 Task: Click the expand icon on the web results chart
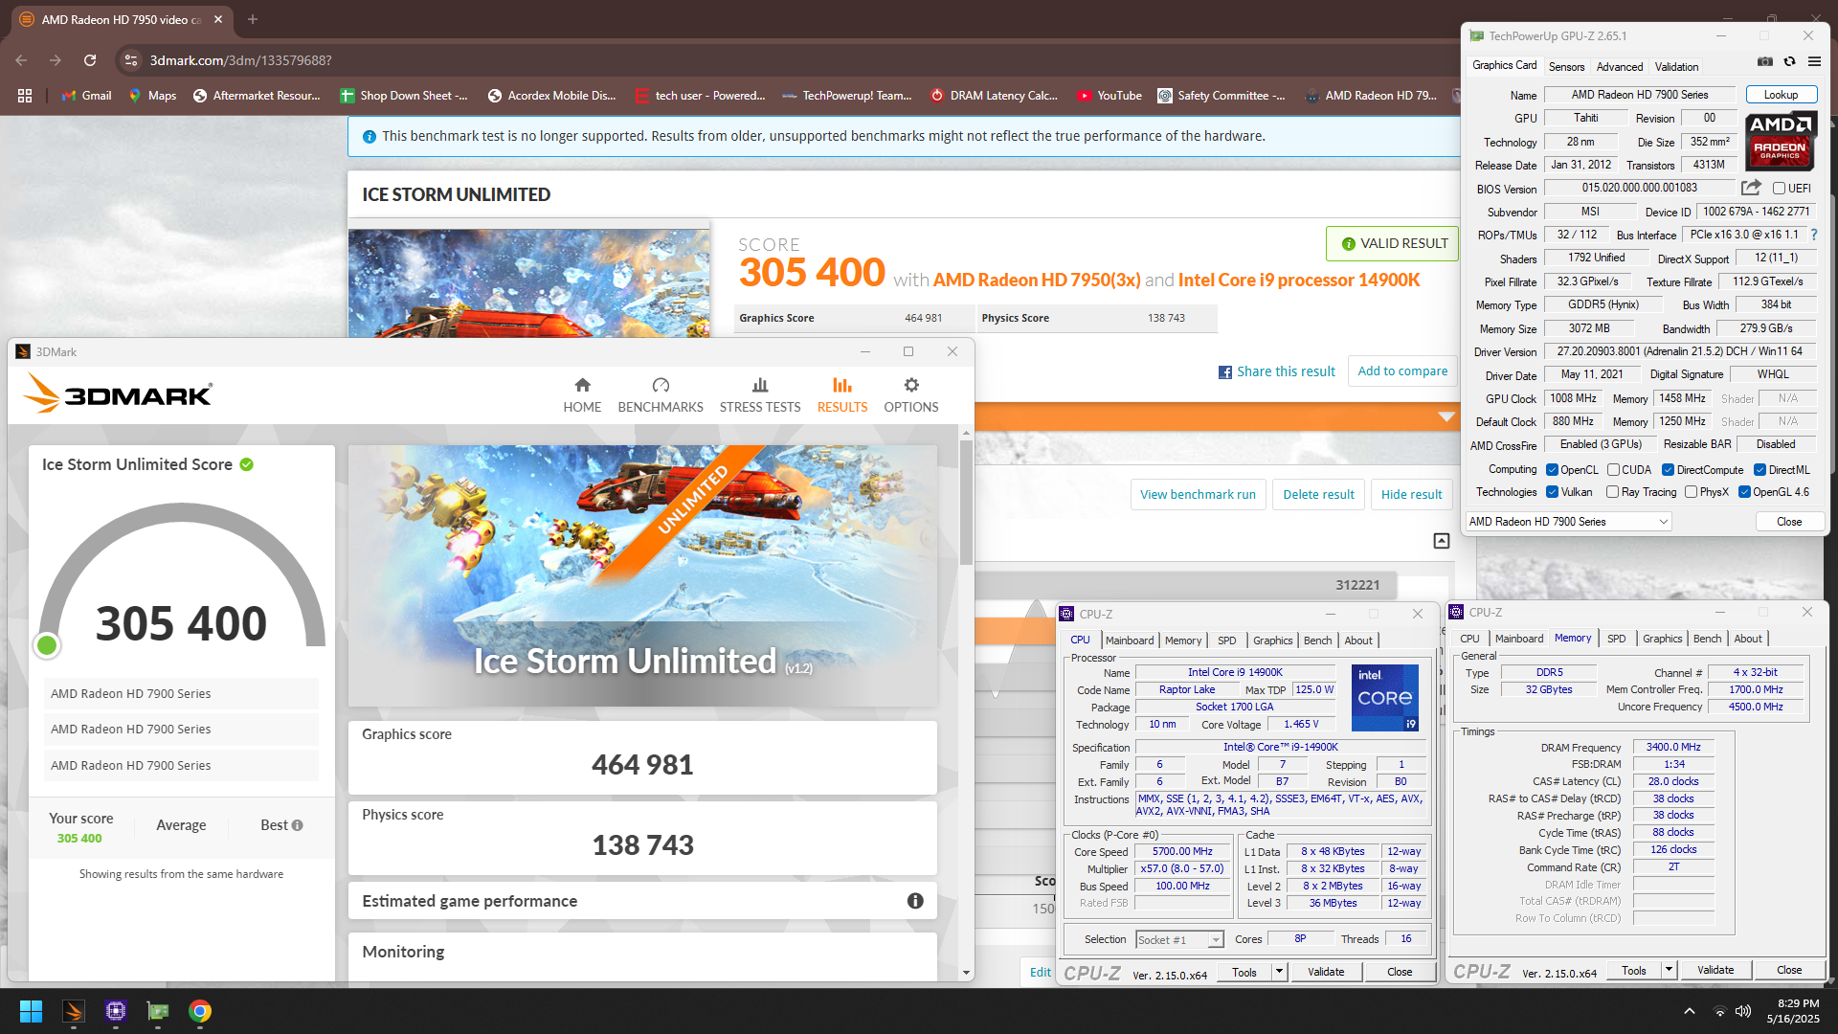coord(1442,541)
